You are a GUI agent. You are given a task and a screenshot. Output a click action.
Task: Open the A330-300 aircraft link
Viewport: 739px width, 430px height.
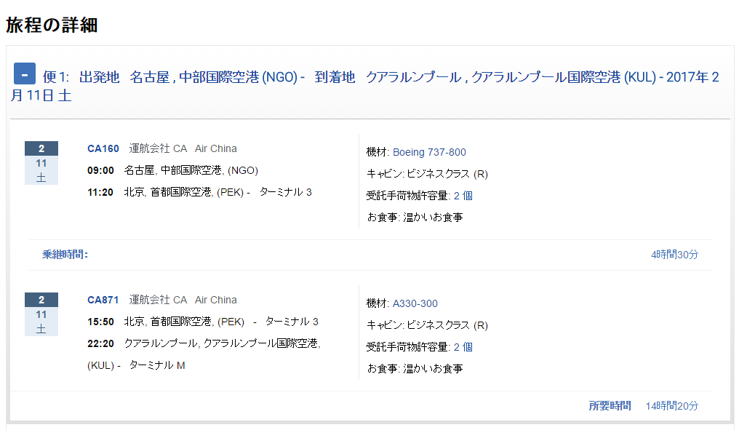coord(415,303)
